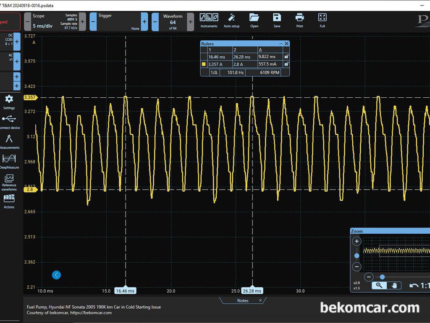
Task: Toggle the time ruler lock icon
Action: point(286,57)
